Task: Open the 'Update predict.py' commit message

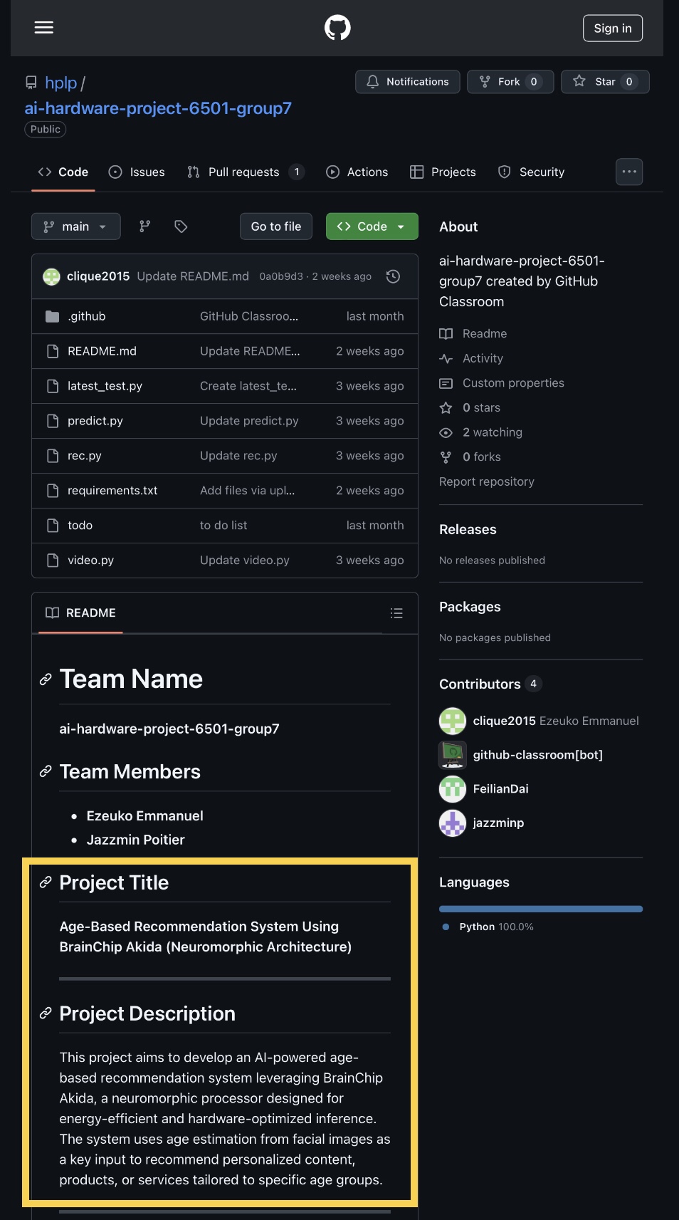Action: click(x=249, y=421)
